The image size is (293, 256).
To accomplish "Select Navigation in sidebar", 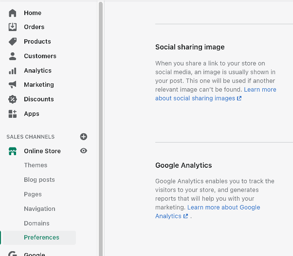I will coord(39,209).
